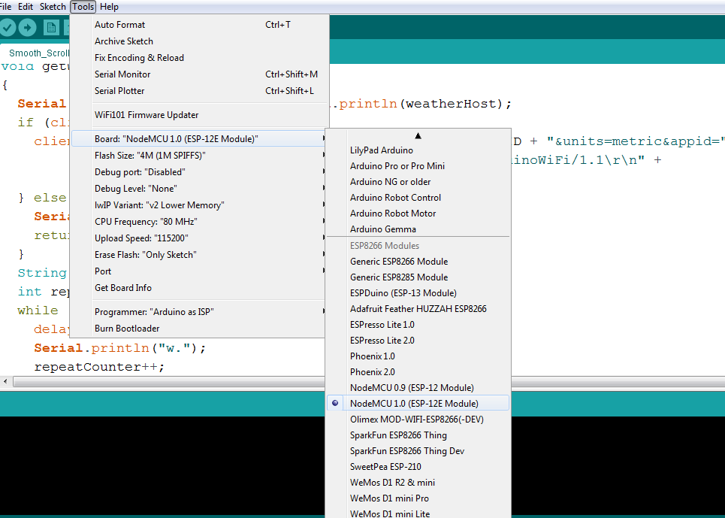Select WeMos D1 mini Pro board

click(x=418, y=498)
